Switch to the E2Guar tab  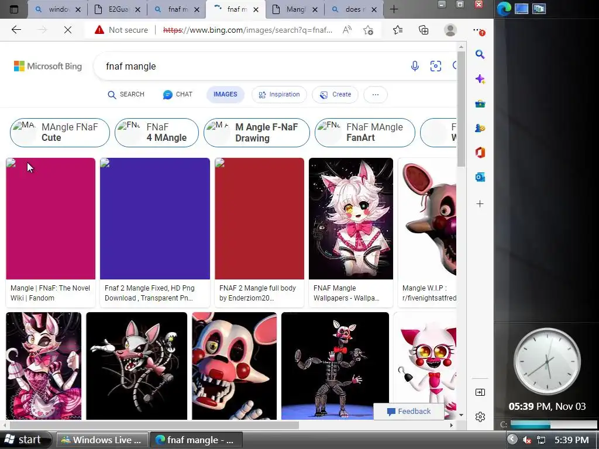(x=117, y=9)
